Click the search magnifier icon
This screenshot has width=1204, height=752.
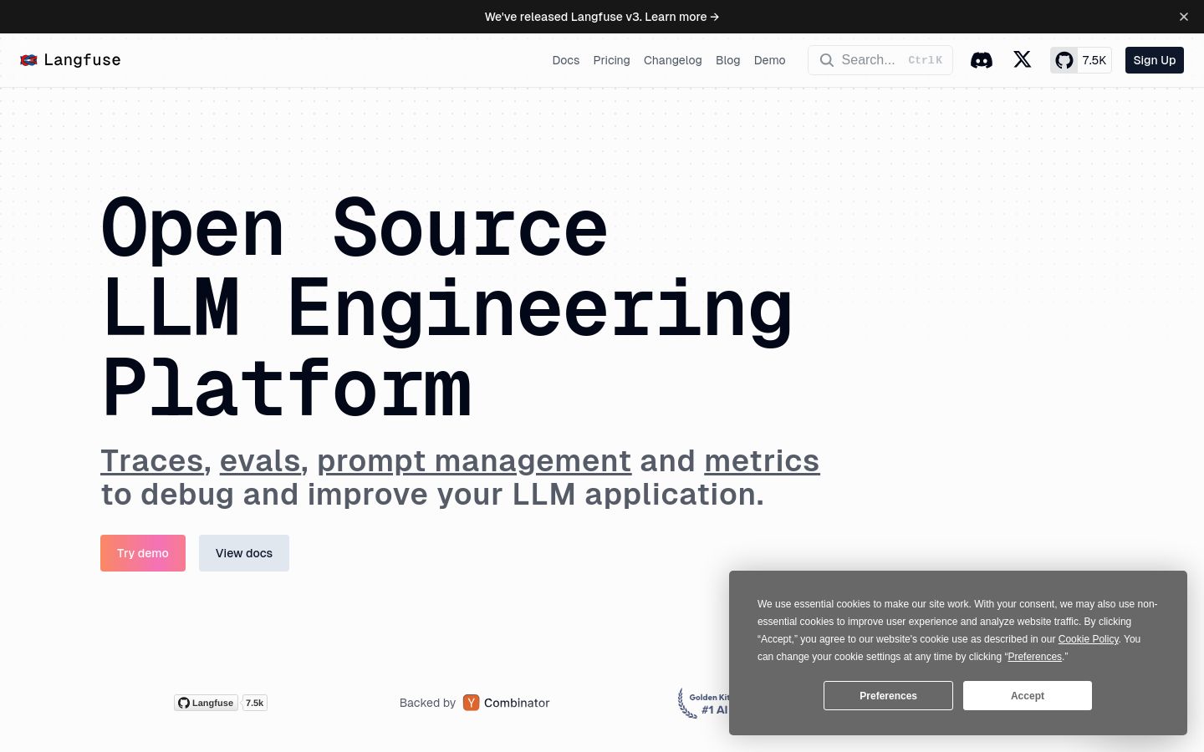(x=827, y=60)
